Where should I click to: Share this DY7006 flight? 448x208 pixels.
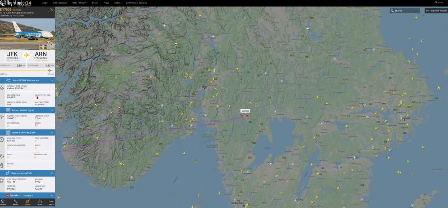pyautogui.click(x=40, y=202)
